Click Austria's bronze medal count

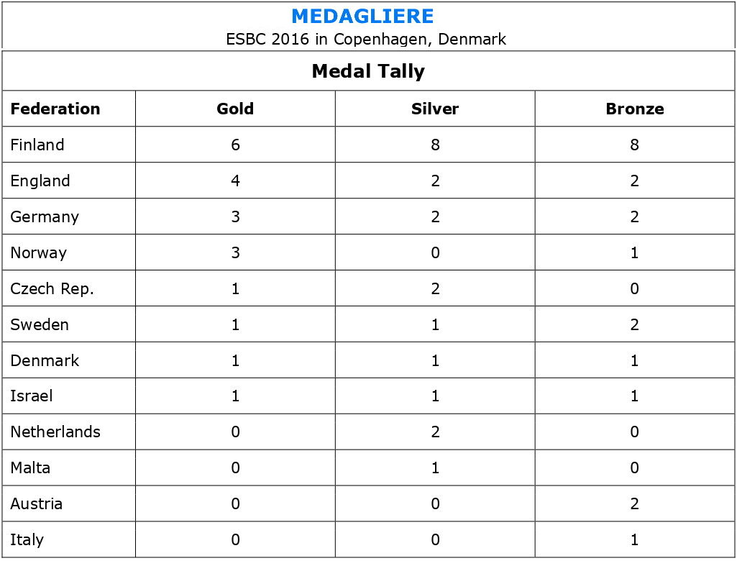click(634, 504)
